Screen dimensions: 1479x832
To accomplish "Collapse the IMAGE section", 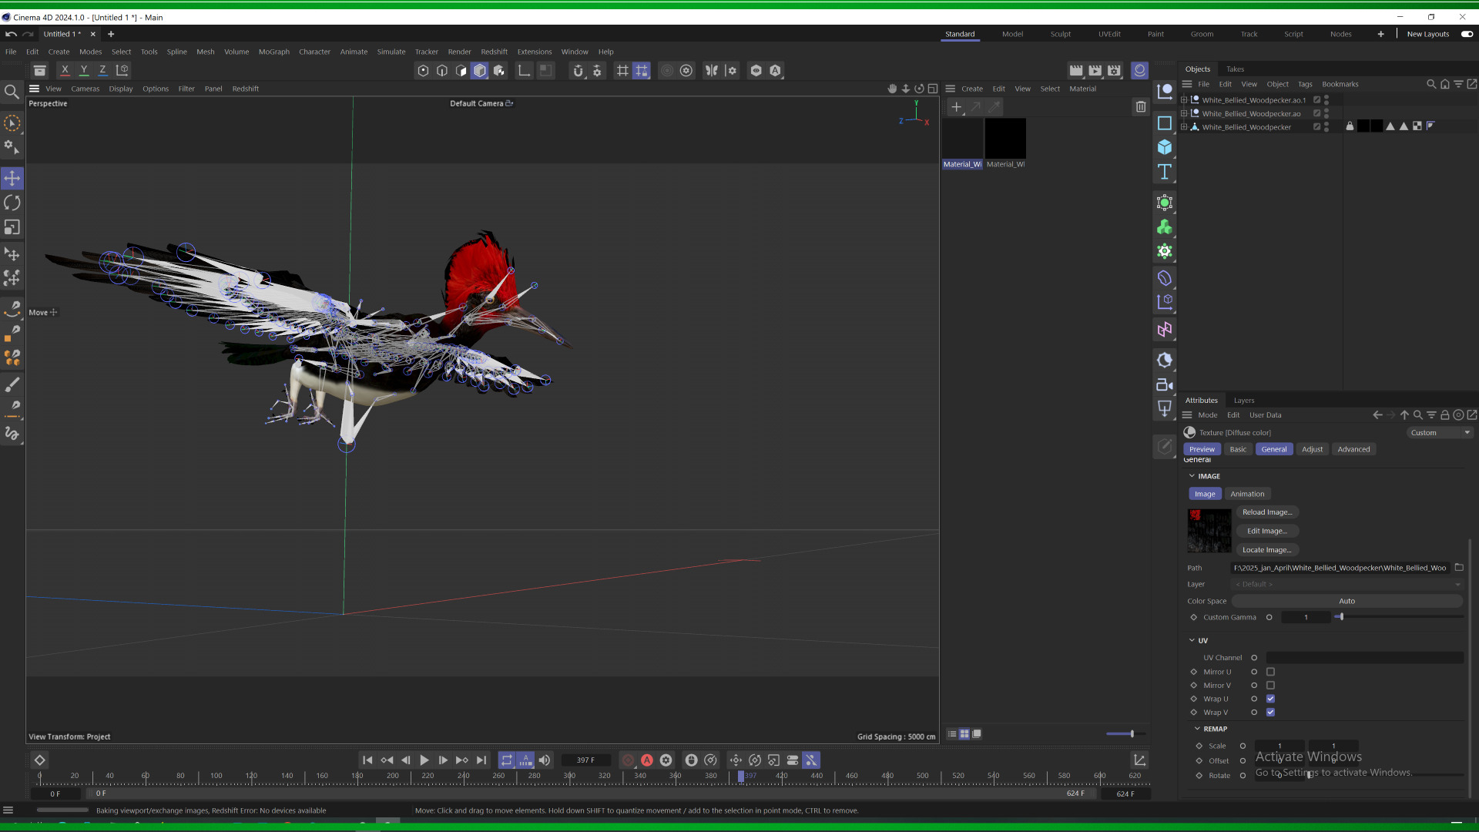I will pyautogui.click(x=1192, y=476).
